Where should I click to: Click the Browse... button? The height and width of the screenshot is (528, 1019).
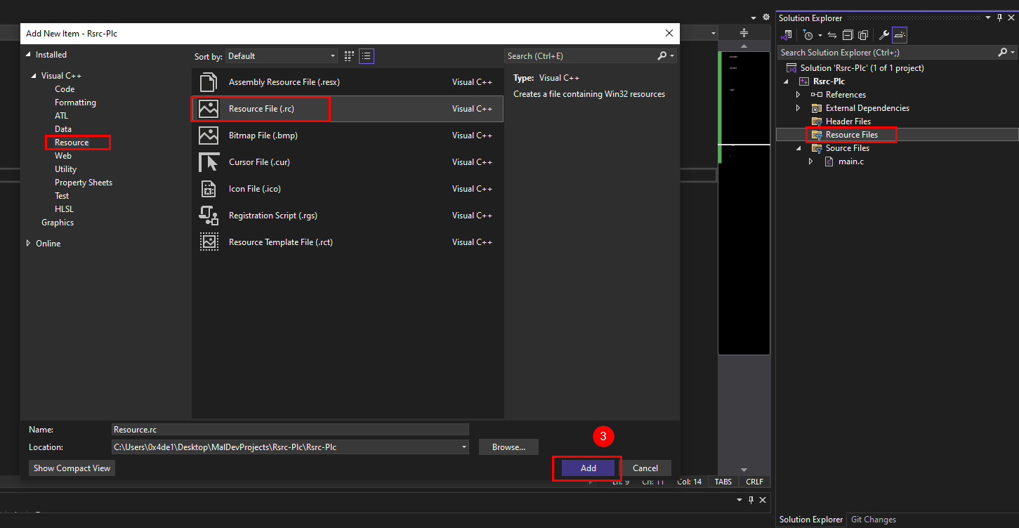[x=508, y=447]
